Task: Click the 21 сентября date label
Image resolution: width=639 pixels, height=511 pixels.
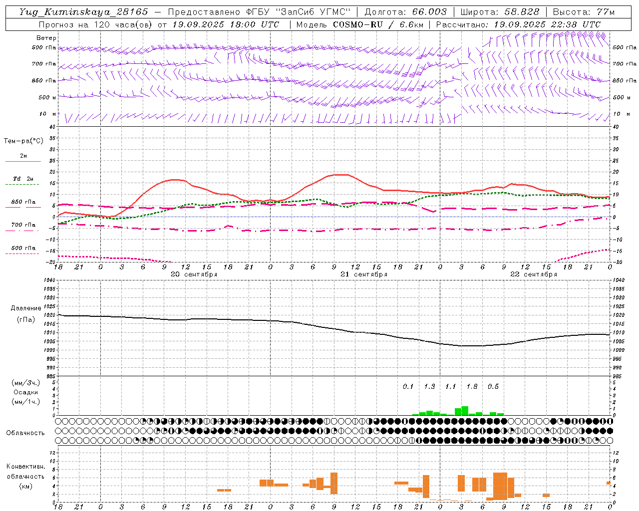Action: (x=364, y=274)
